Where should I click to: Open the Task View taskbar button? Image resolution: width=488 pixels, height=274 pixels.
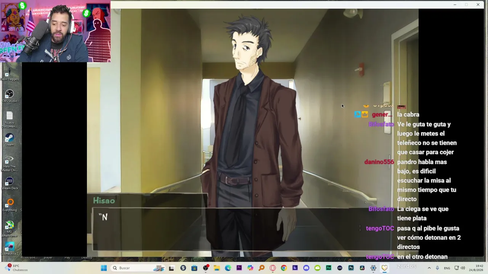click(x=172, y=268)
